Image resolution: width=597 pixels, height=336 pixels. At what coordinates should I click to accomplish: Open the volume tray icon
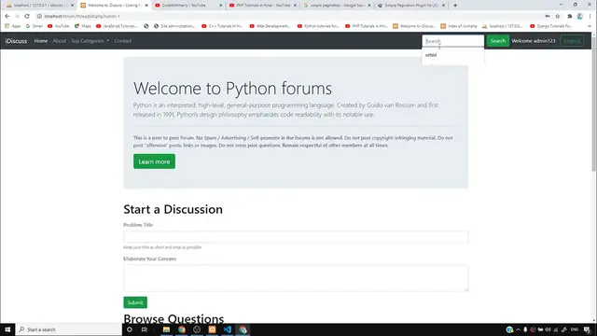coord(548,329)
